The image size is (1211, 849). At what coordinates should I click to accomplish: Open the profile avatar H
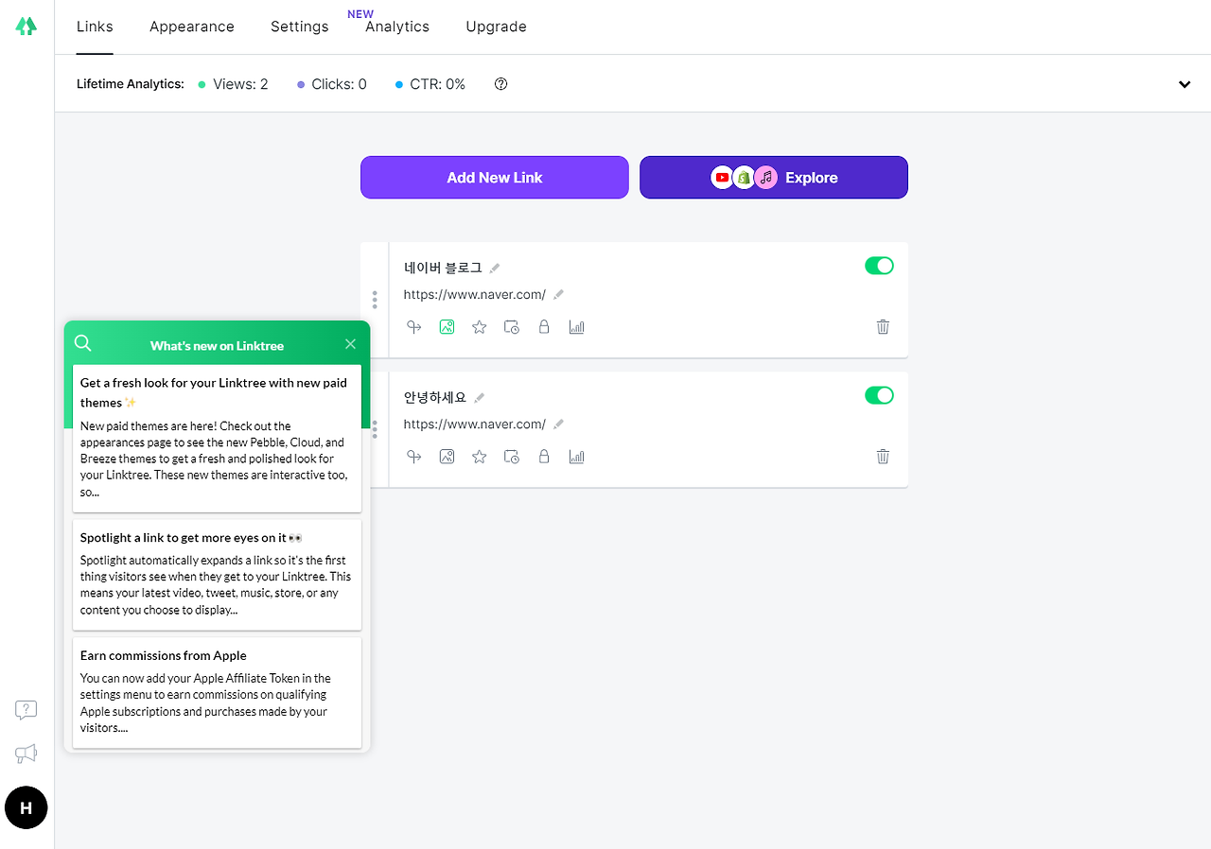(x=26, y=807)
